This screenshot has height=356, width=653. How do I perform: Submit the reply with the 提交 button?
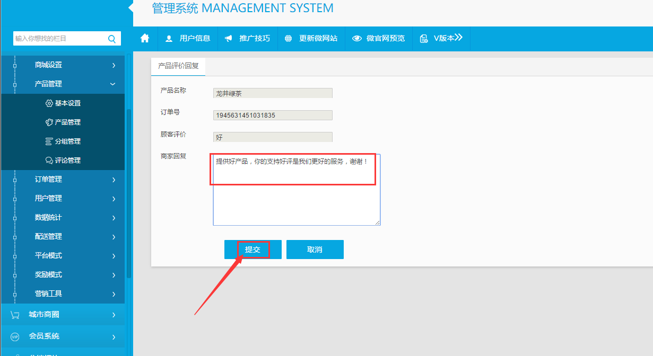tap(253, 250)
